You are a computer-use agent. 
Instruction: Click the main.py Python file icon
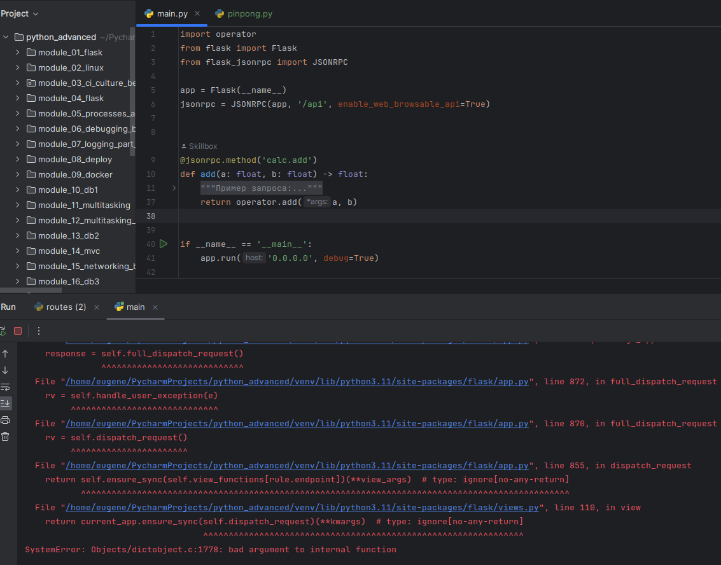pos(149,14)
